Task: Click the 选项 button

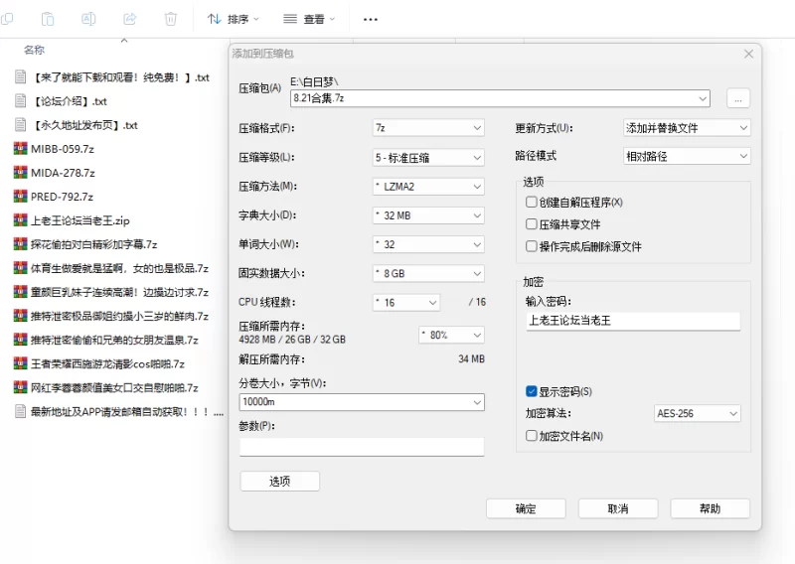Action: 280,481
